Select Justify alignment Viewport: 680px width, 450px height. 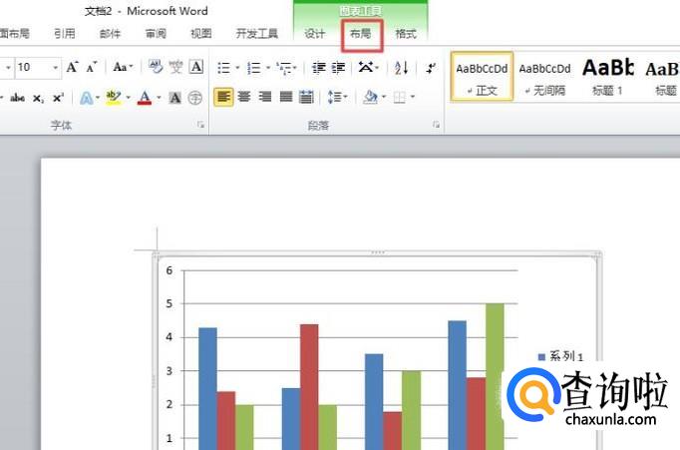coord(286,97)
